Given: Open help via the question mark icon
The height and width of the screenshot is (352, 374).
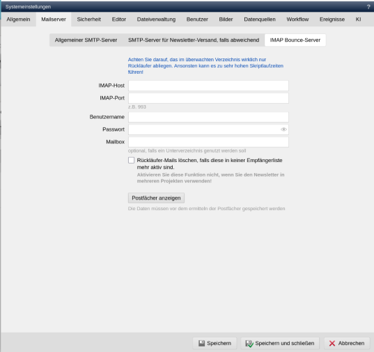Looking at the screenshot, I should (x=368, y=7).
